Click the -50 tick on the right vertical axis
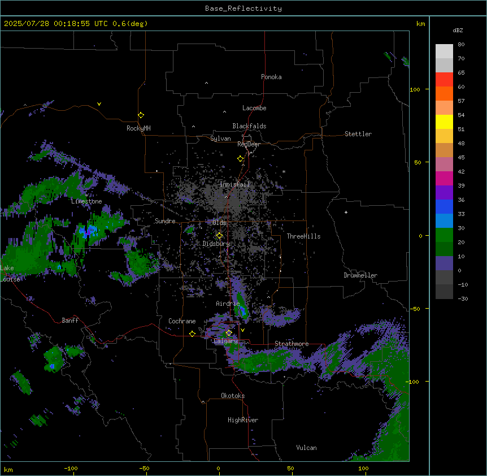 (415, 309)
